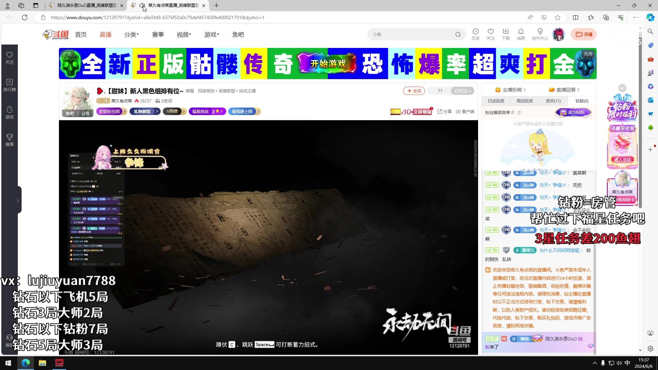Click the 分享 share icon
658x370 pixels.
click(x=444, y=112)
